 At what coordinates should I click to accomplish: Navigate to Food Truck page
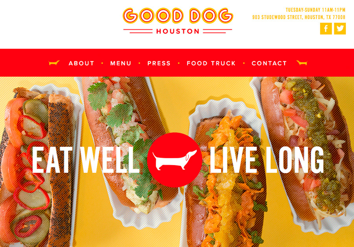click(x=211, y=63)
